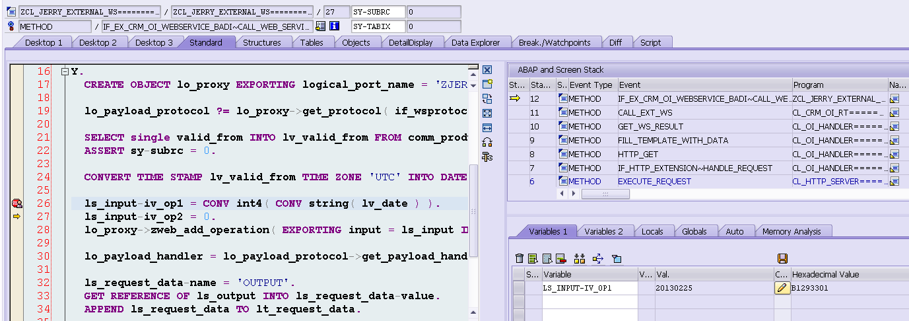Click line number 28 in the code gutter
This screenshot has width=909, height=321.
point(43,230)
